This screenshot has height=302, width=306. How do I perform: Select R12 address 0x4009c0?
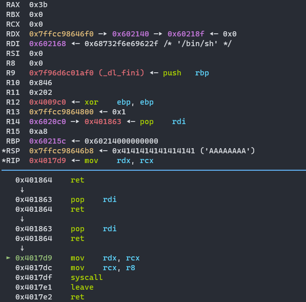point(48,102)
